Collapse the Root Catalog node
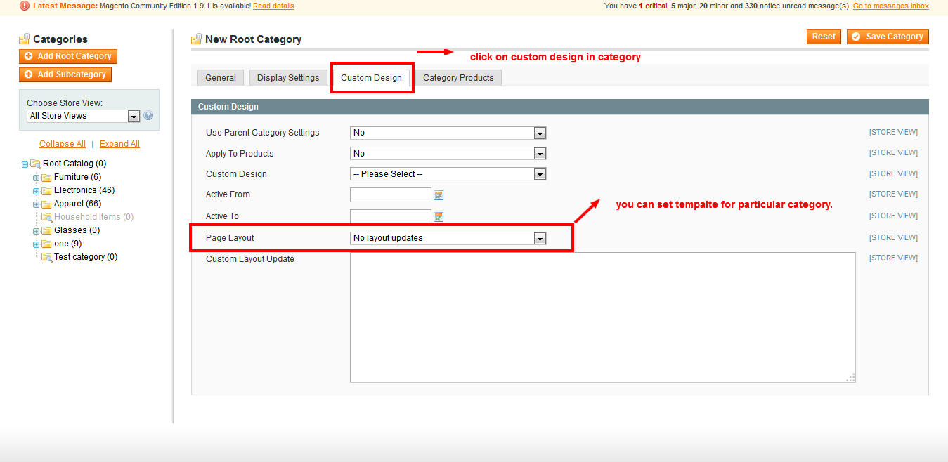948x462 pixels. [25, 164]
